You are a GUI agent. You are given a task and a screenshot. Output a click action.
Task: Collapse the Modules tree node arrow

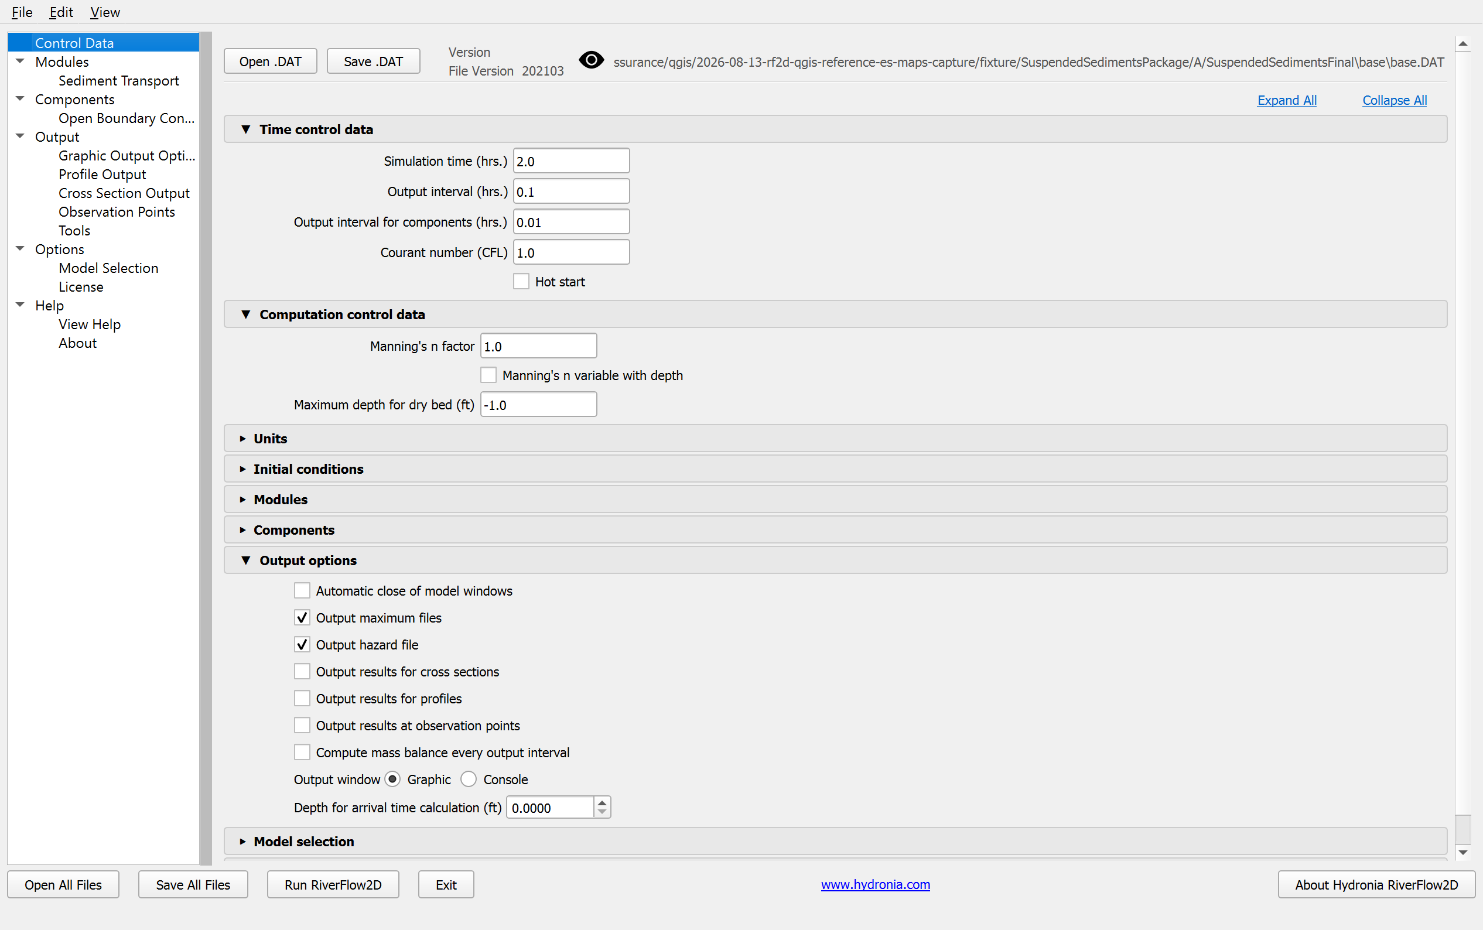tap(20, 61)
